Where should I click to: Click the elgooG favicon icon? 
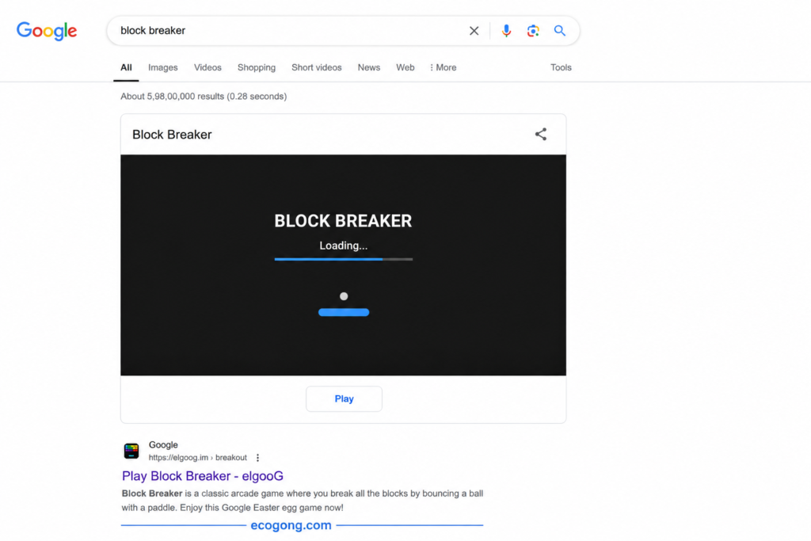click(131, 451)
